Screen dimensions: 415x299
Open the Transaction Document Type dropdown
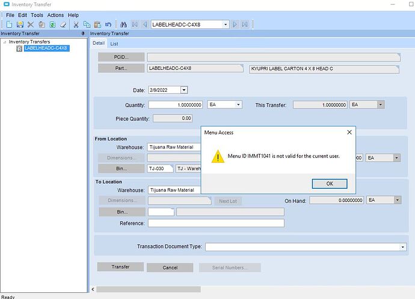pos(402,247)
